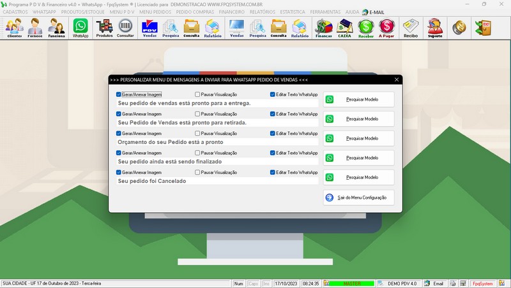Click the DEMO PDV 4.0 status bar item
The width and height of the screenshot is (511, 288).
click(402, 284)
